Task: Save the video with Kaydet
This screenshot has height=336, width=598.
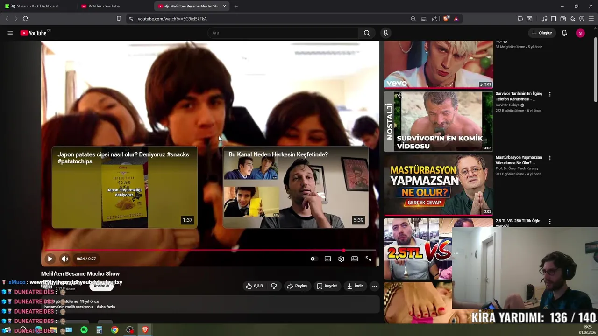Action: pyautogui.click(x=327, y=286)
